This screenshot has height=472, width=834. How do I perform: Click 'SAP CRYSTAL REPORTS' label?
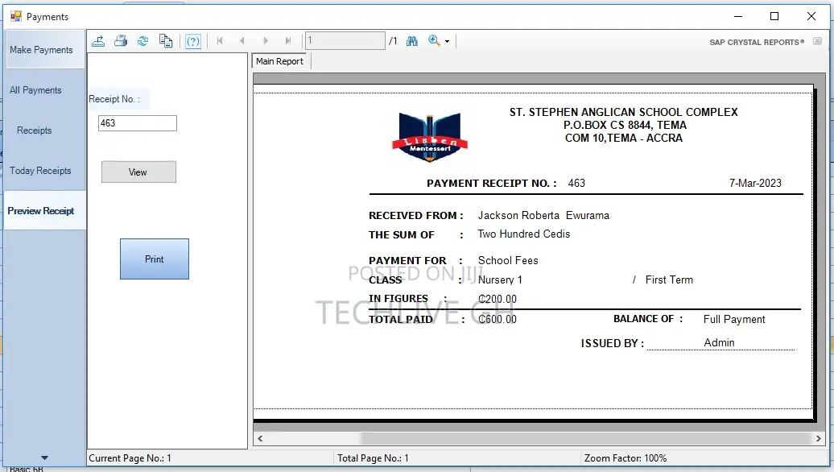click(x=757, y=42)
